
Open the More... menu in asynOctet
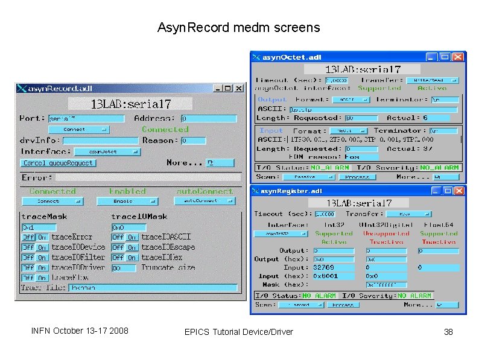446,177
